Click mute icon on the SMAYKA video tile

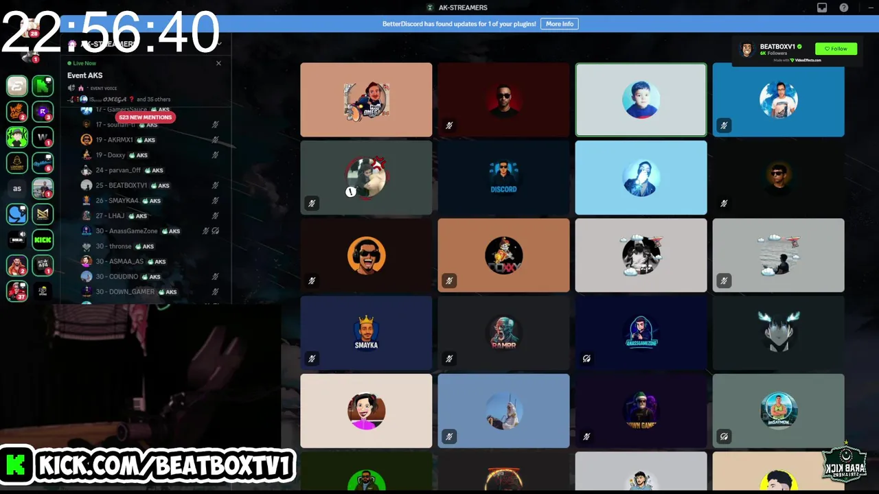pos(312,358)
